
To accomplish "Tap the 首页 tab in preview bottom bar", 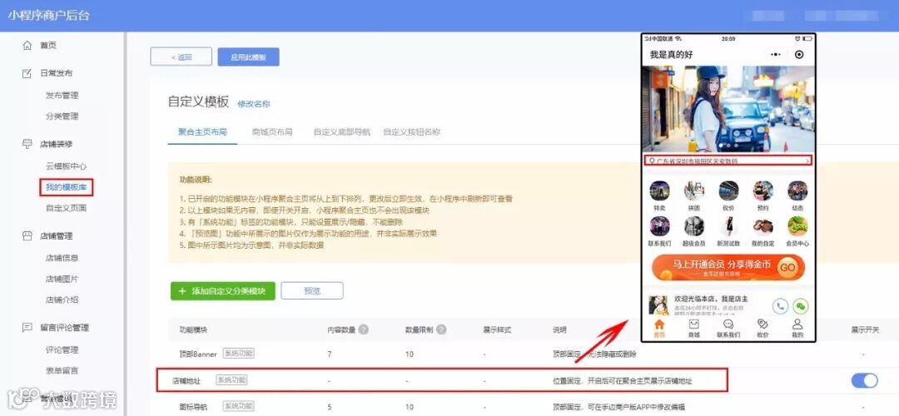I will pyautogui.click(x=659, y=329).
